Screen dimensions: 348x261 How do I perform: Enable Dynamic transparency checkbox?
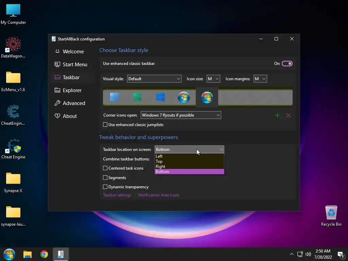105,187
